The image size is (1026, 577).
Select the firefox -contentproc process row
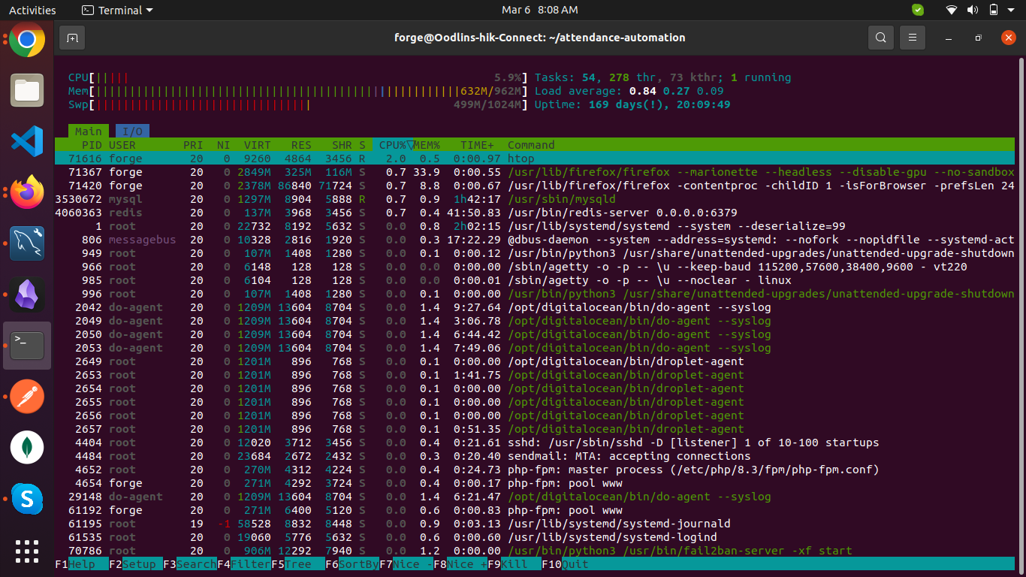535,186
